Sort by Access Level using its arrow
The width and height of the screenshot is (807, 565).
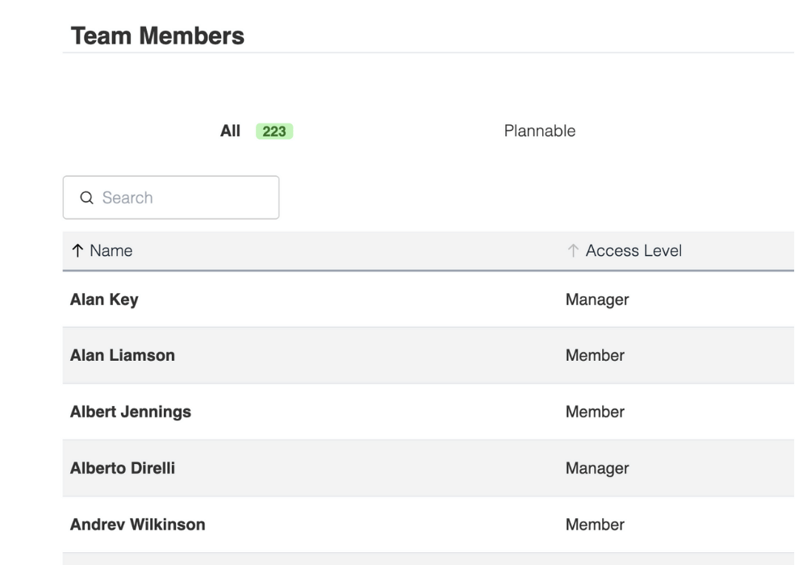point(573,250)
